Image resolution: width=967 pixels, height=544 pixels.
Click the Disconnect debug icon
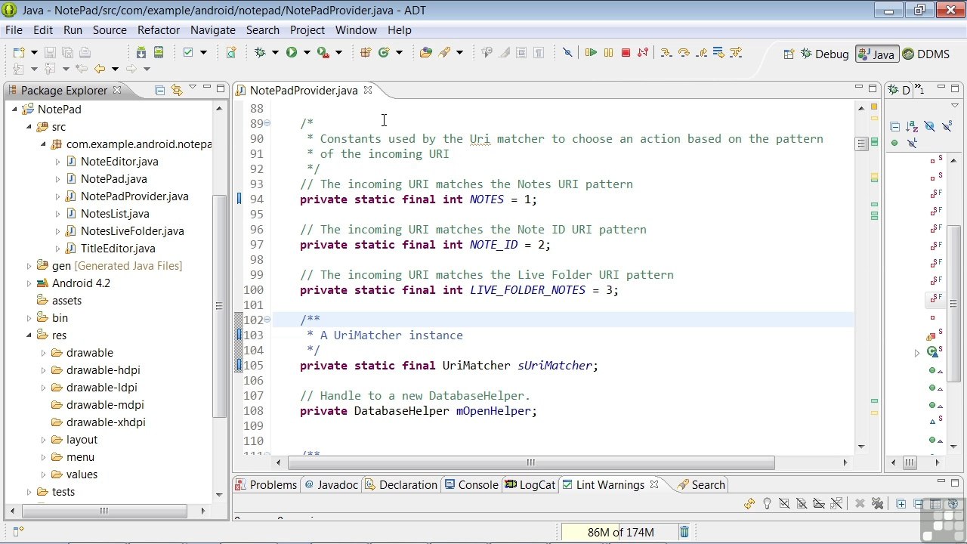coord(643,52)
